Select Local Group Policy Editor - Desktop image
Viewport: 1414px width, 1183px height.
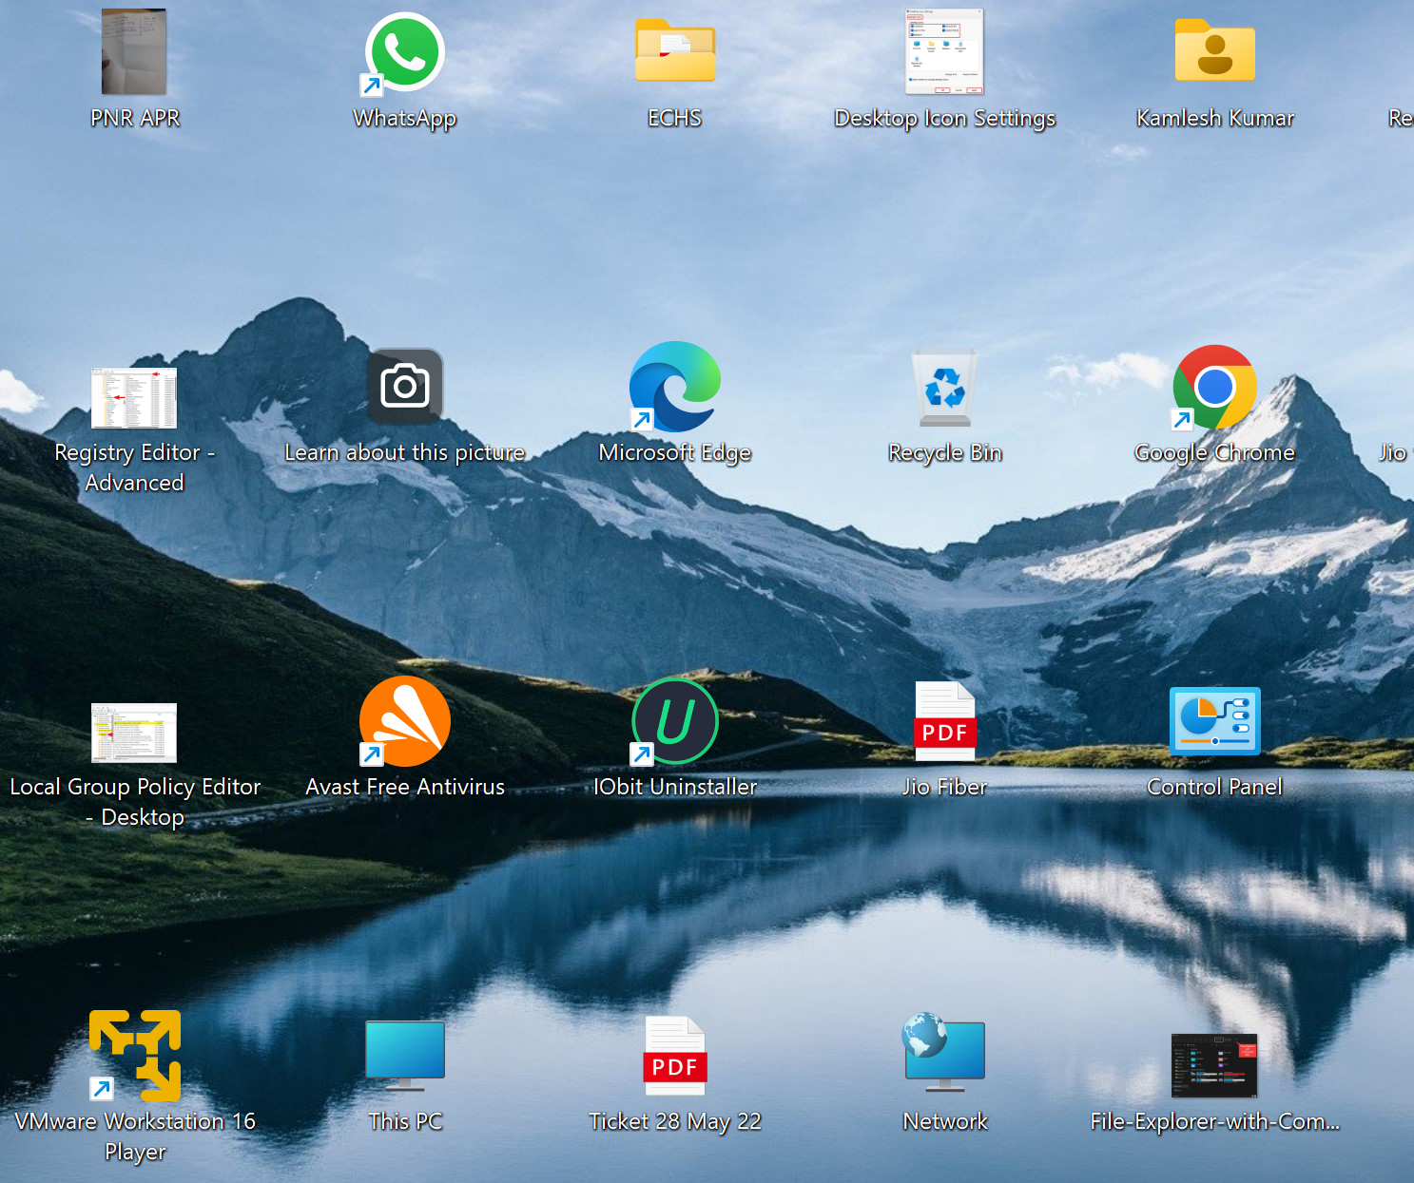coord(134,733)
